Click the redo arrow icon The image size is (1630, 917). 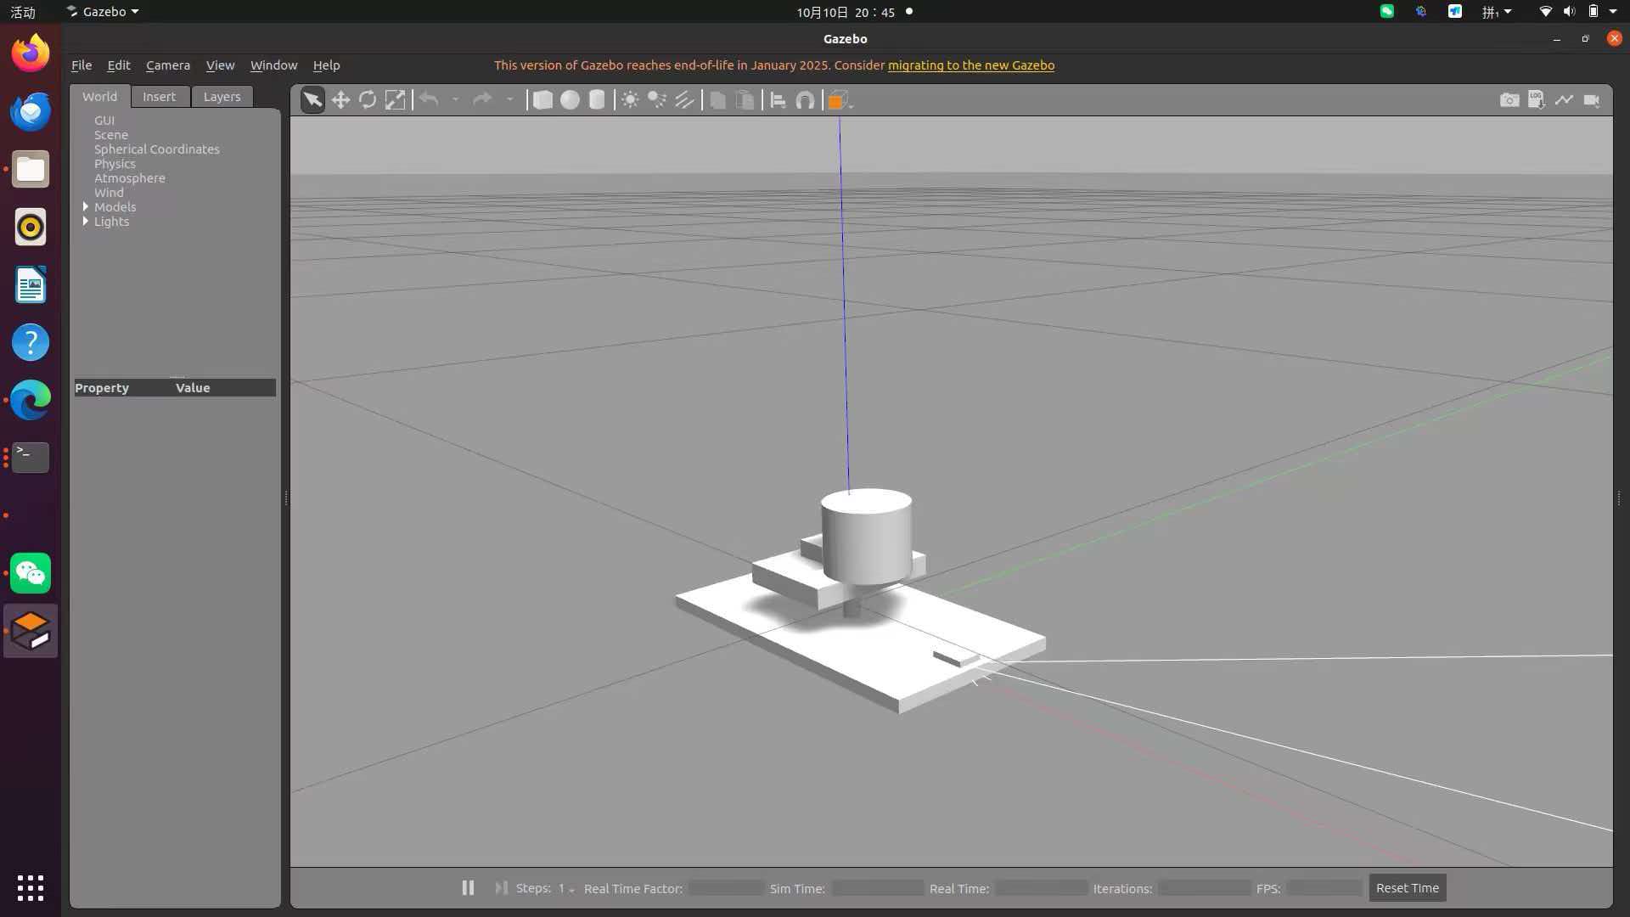[x=482, y=100]
